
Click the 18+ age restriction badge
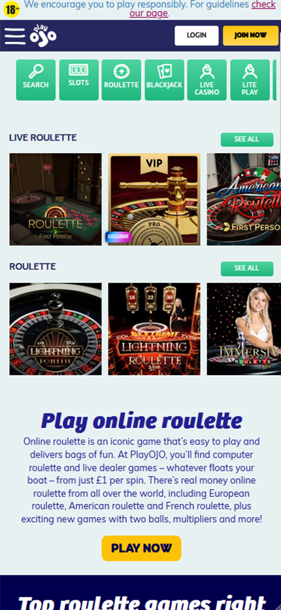click(x=12, y=9)
